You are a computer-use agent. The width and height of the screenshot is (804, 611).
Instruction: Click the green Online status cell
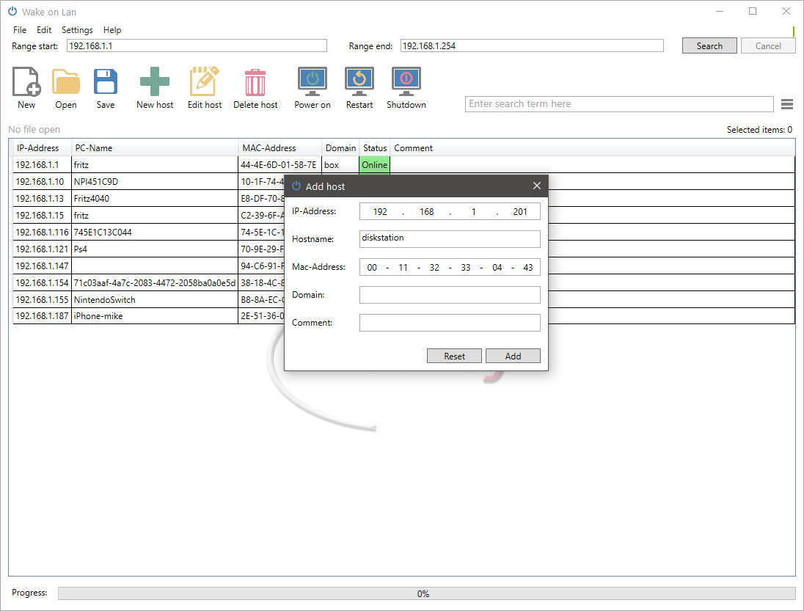pos(374,164)
